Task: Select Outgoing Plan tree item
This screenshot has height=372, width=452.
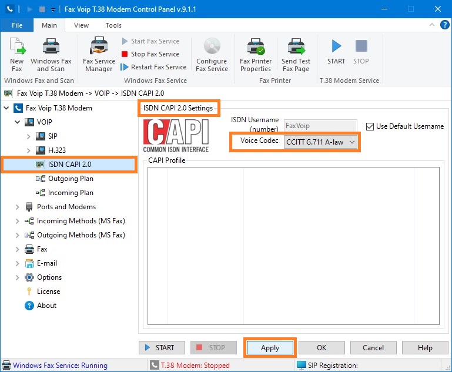Action: point(71,179)
